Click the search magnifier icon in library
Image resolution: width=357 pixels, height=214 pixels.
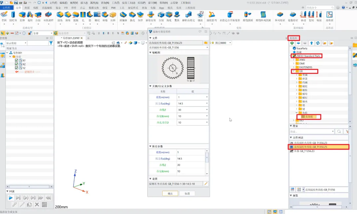(339, 131)
